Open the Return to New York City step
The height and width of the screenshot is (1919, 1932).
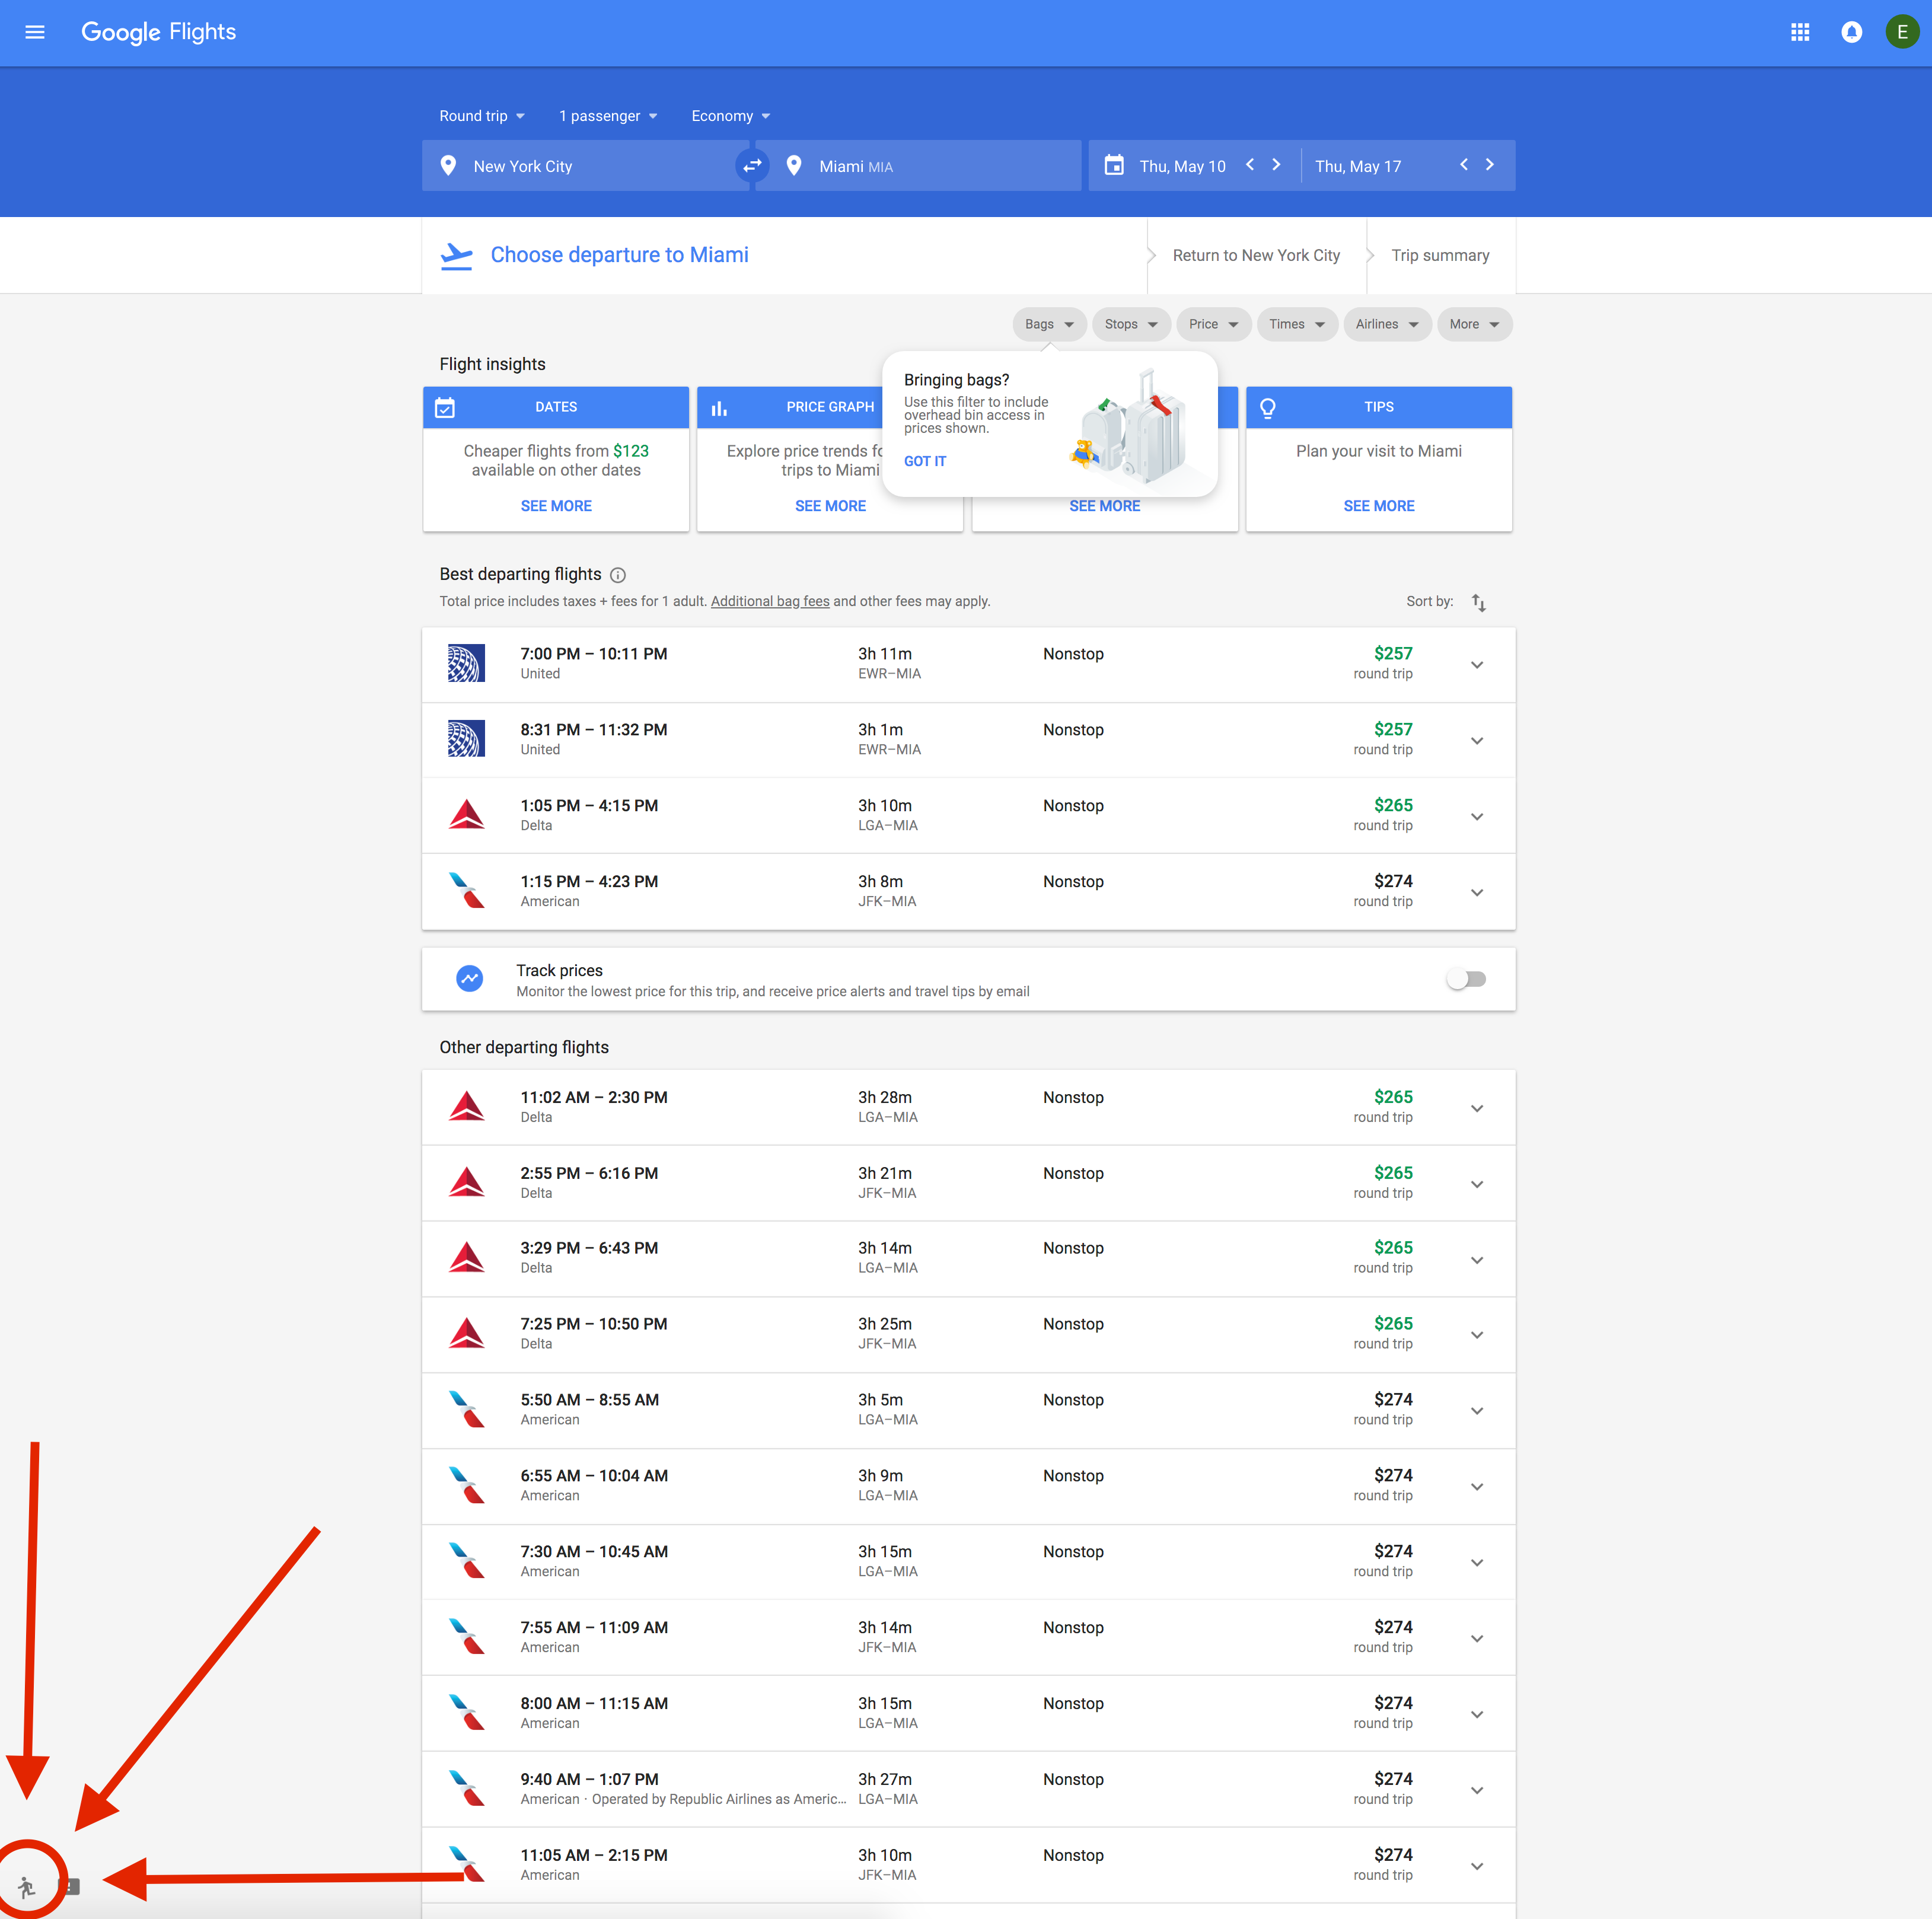[x=1255, y=256]
